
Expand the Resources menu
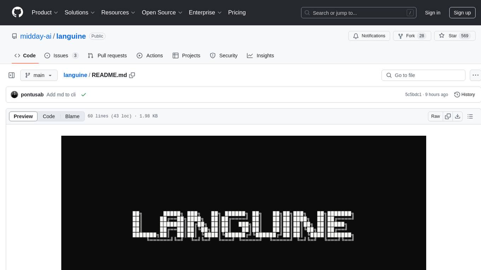[x=118, y=12]
